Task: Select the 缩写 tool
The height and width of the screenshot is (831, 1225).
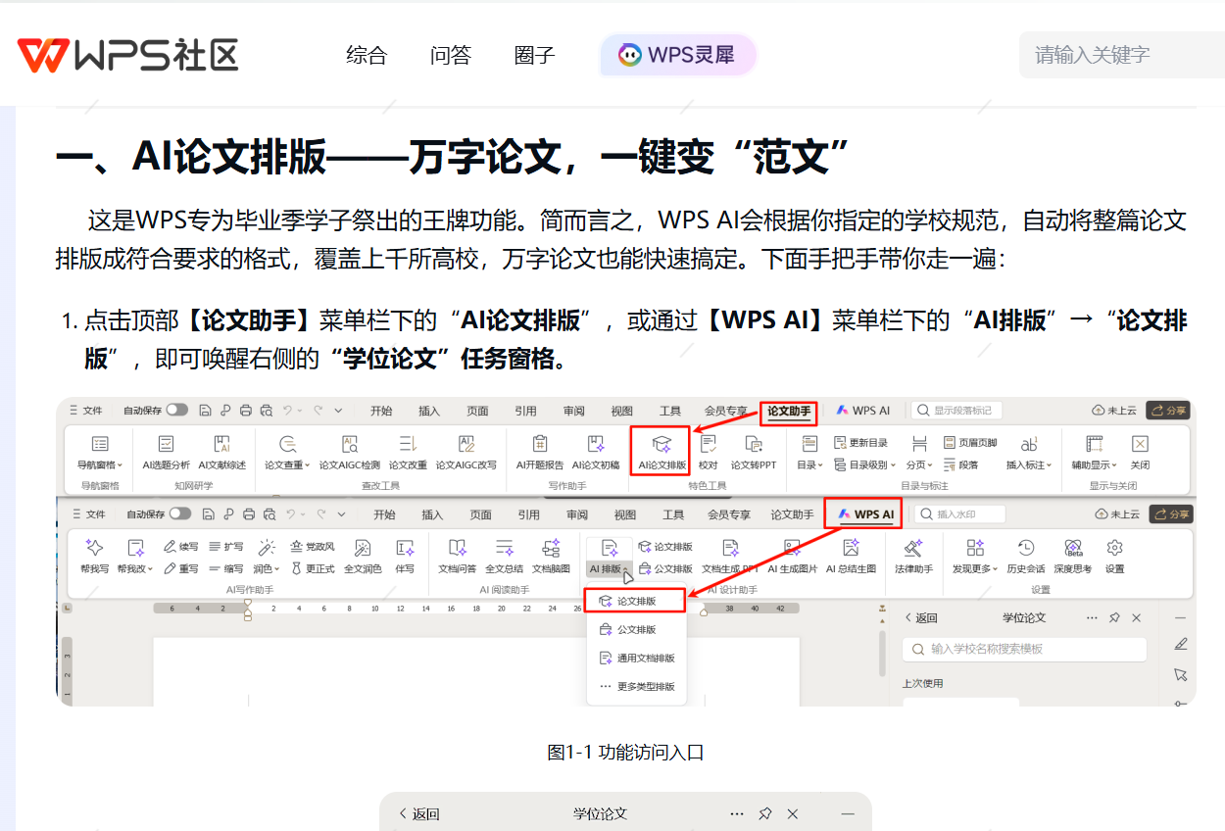Action: pos(226,568)
